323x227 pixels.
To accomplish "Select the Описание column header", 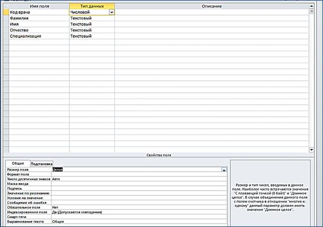I will [212, 6].
